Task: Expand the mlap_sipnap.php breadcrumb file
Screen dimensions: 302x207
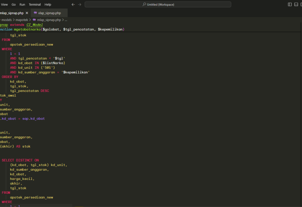Action: 49,20
